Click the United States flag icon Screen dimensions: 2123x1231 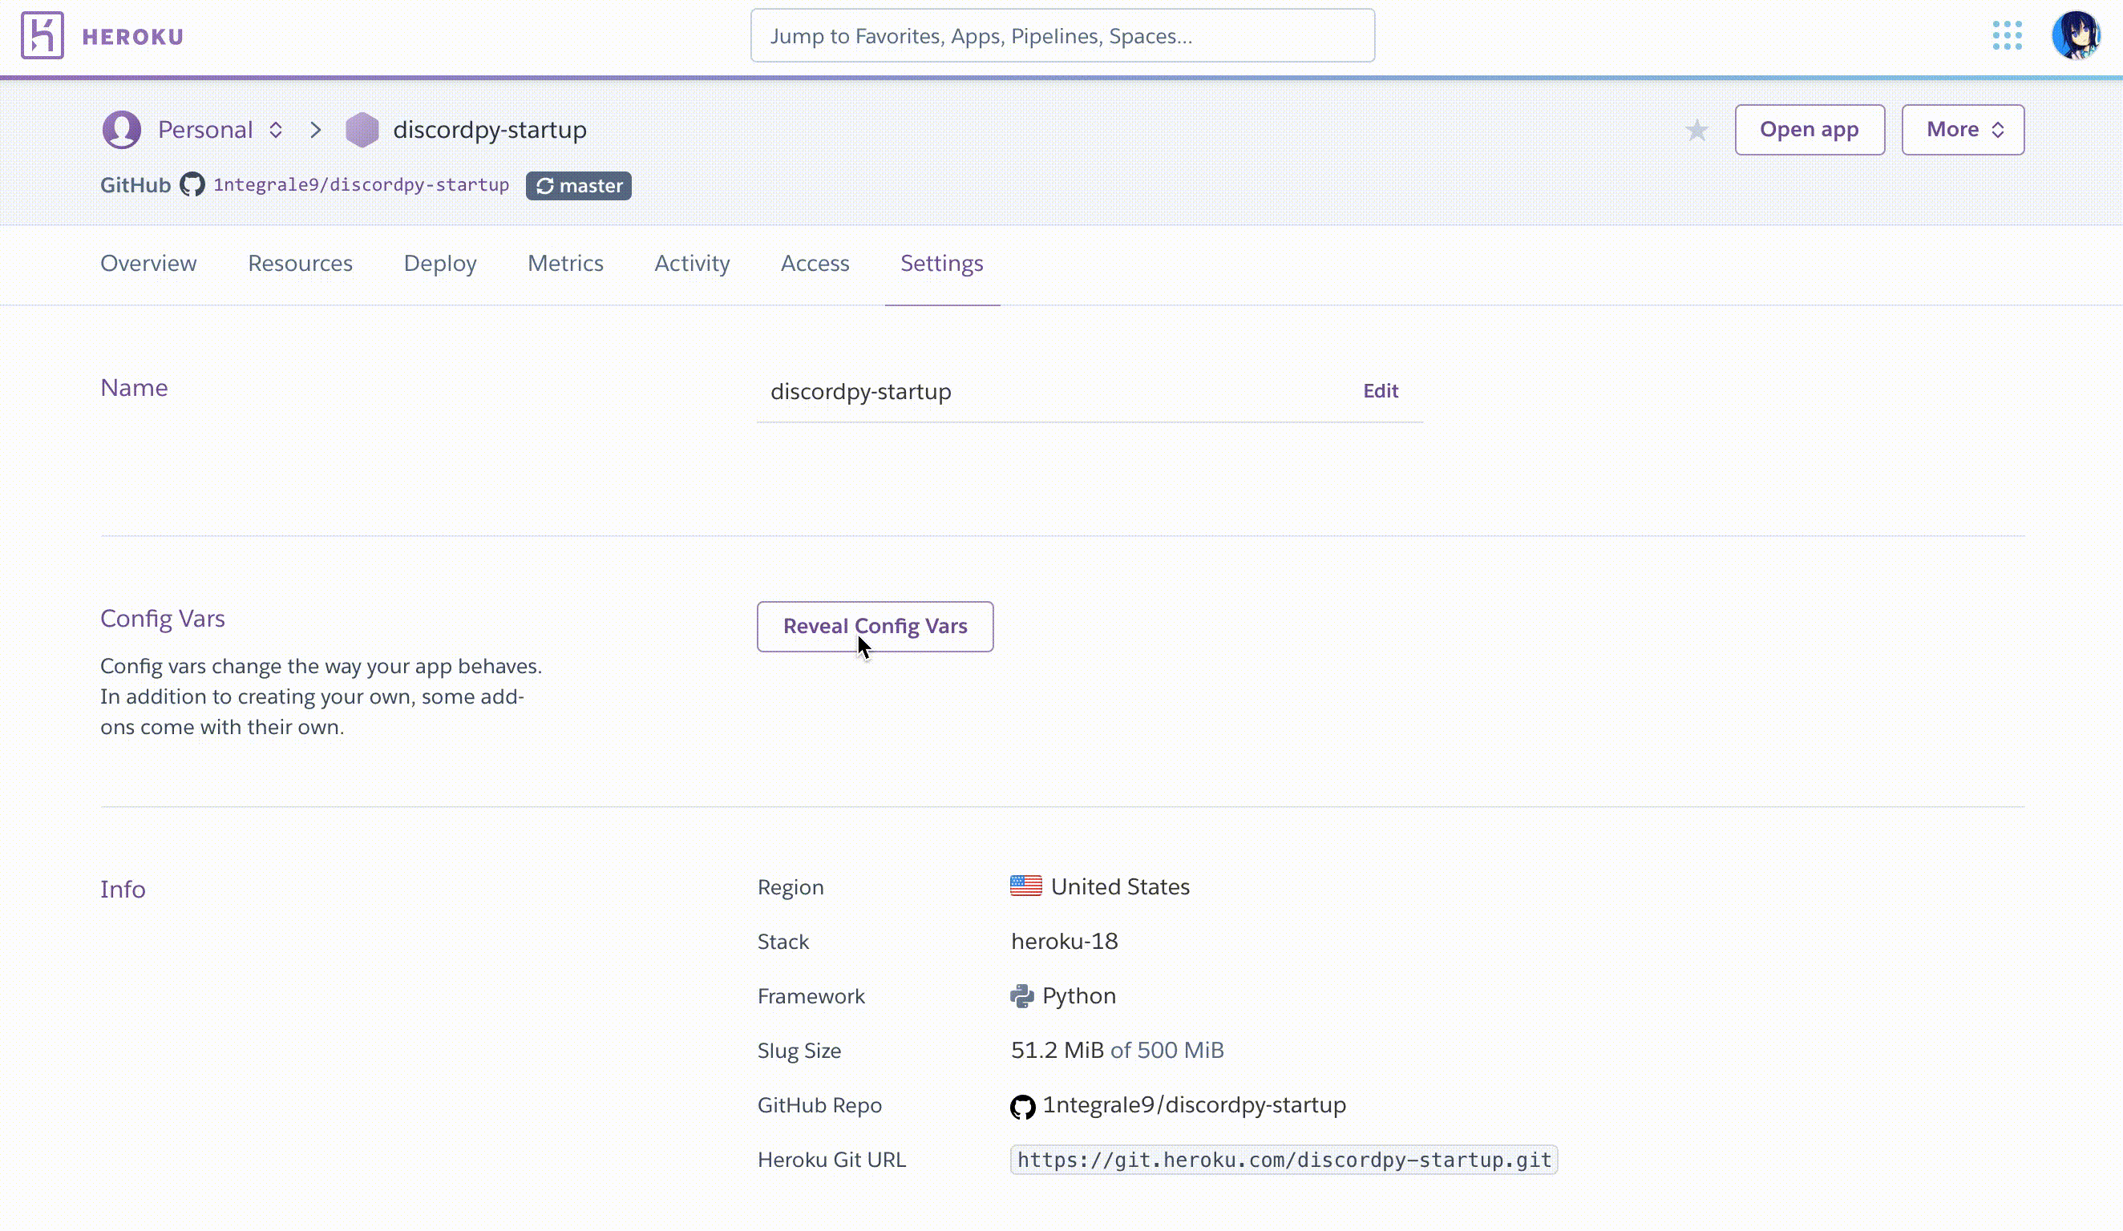pyautogui.click(x=1025, y=886)
